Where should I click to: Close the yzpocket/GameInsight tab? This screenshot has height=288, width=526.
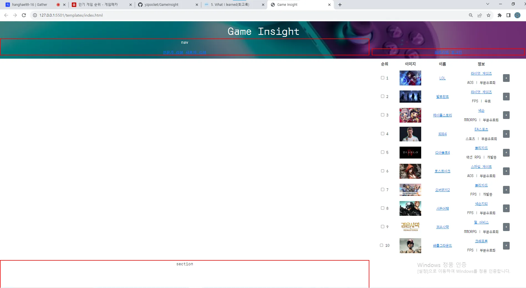[x=197, y=5]
